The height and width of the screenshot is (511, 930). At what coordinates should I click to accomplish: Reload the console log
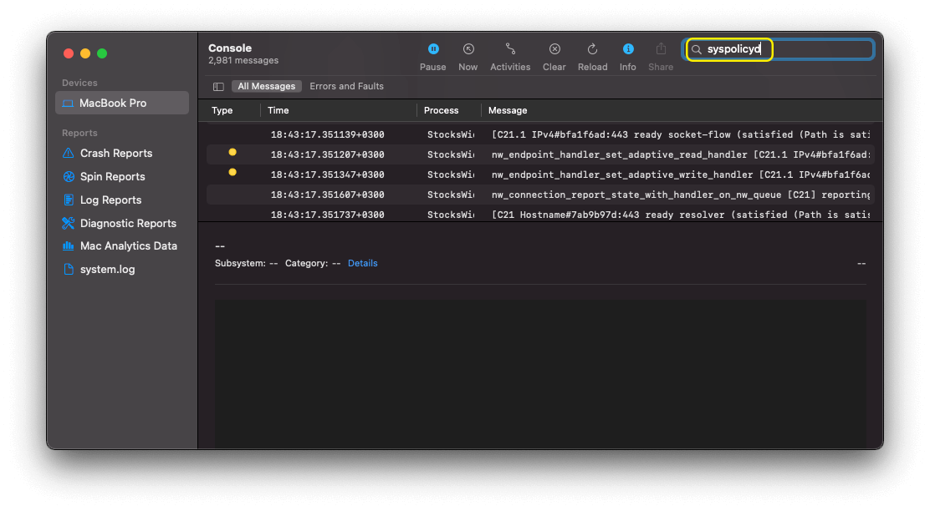(x=592, y=50)
